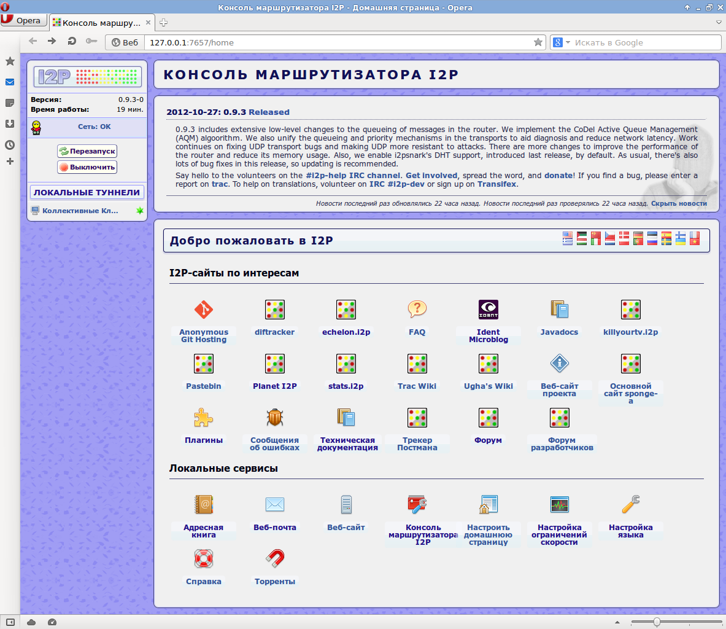Open echelon.i2p site icon

[x=346, y=310]
